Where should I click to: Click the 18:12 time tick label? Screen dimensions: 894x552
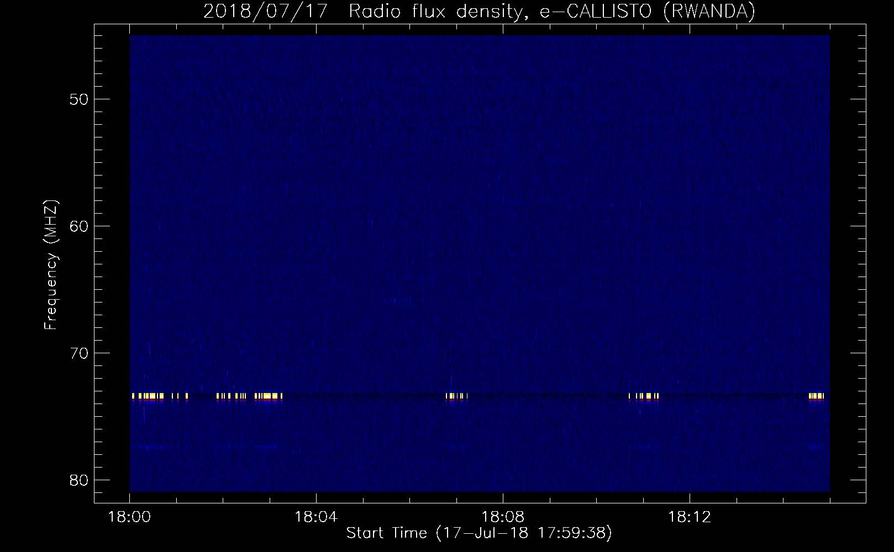[x=690, y=517]
